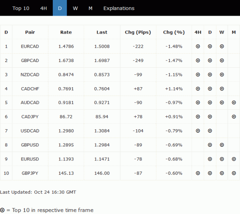This screenshot has height=214, width=240.
Task: Click the Chg (%) column header
Action: (174, 32)
